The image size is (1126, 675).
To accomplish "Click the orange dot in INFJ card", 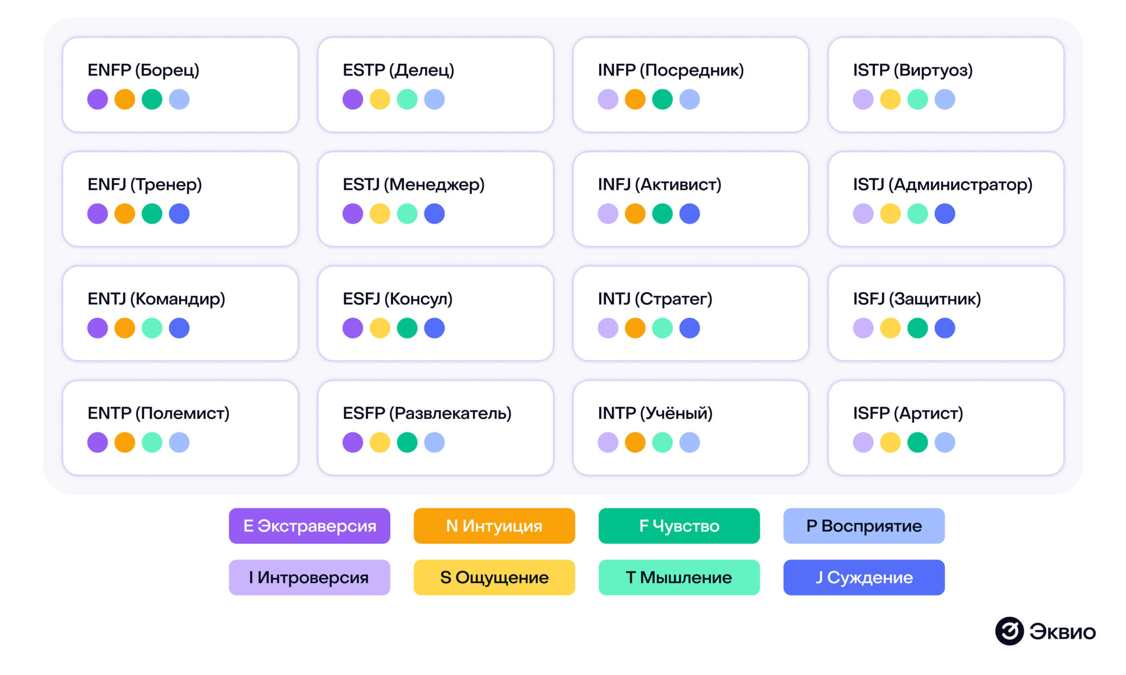I will (x=635, y=214).
